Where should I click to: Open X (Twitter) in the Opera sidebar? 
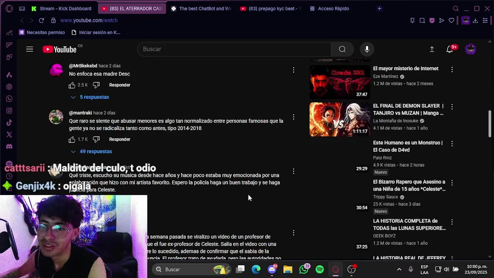point(9,135)
